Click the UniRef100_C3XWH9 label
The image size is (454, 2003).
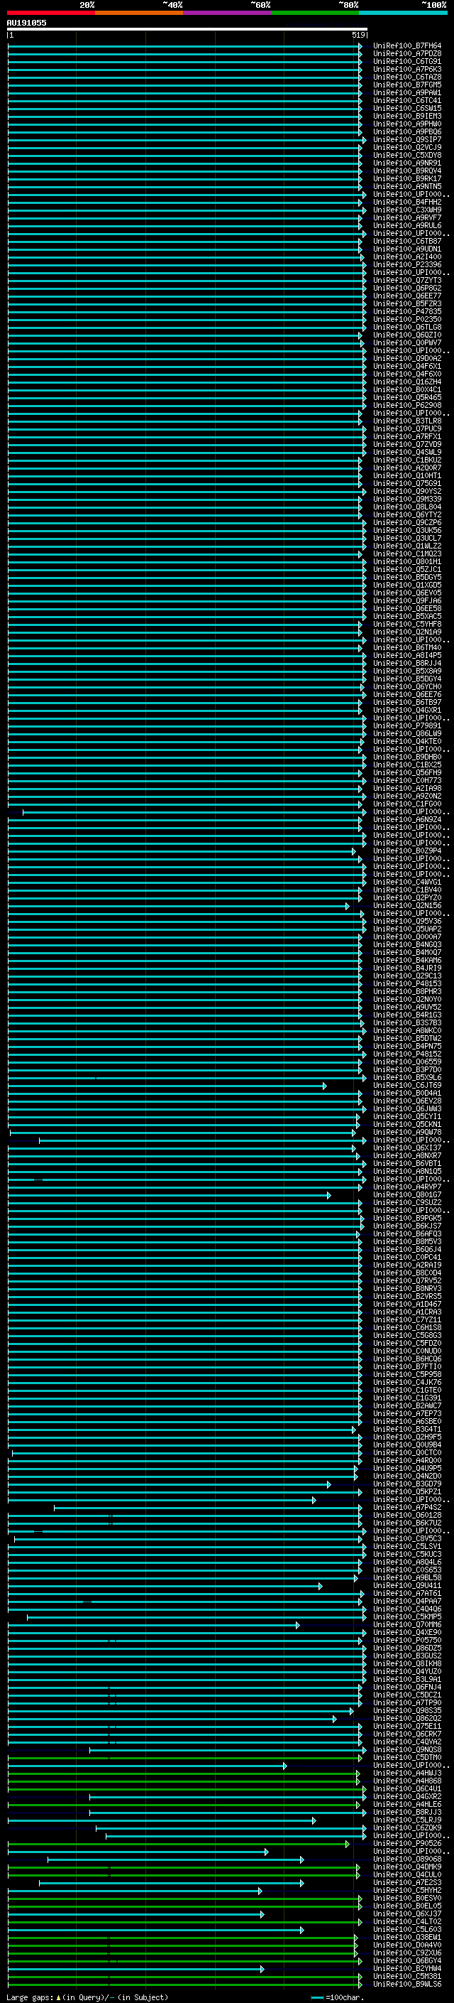click(x=406, y=210)
